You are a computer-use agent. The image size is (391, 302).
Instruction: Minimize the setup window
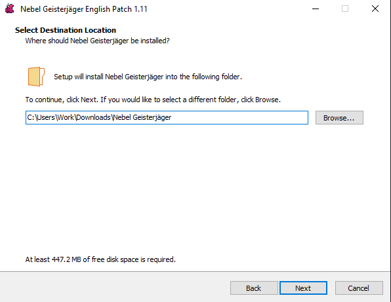316,9
